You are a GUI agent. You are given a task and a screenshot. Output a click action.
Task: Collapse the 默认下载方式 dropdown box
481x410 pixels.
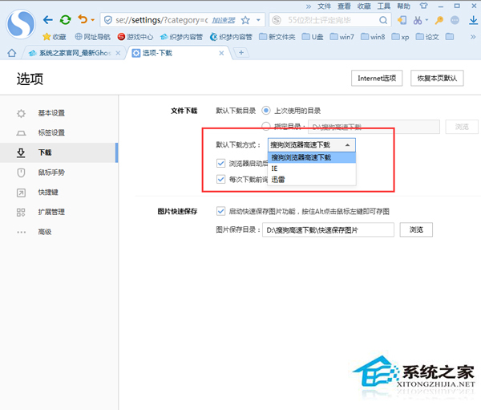click(346, 144)
